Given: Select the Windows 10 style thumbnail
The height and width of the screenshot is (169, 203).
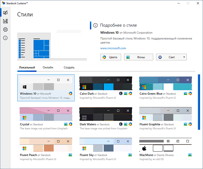Looking at the screenshot, I should tap(46, 83).
